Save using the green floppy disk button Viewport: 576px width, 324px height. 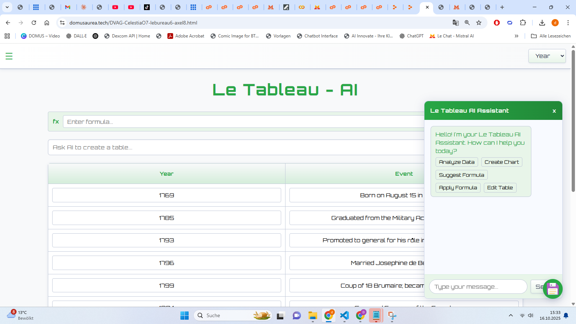[x=553, y=289]
